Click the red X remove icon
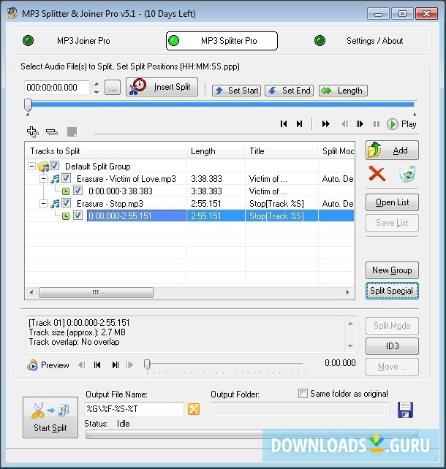 pyautogui.click(x=377, y=174)
